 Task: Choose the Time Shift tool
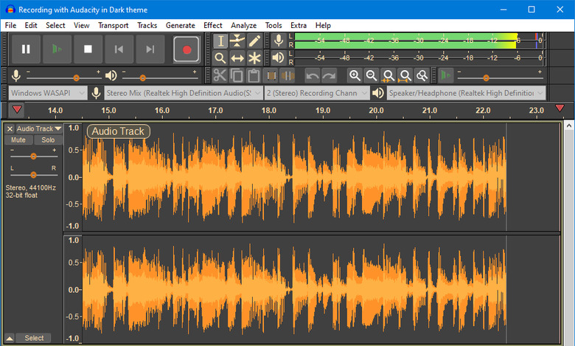click(x=237, y=58)
